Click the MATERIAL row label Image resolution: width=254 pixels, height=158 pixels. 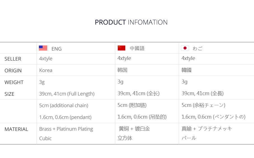[x=16, y=129]
